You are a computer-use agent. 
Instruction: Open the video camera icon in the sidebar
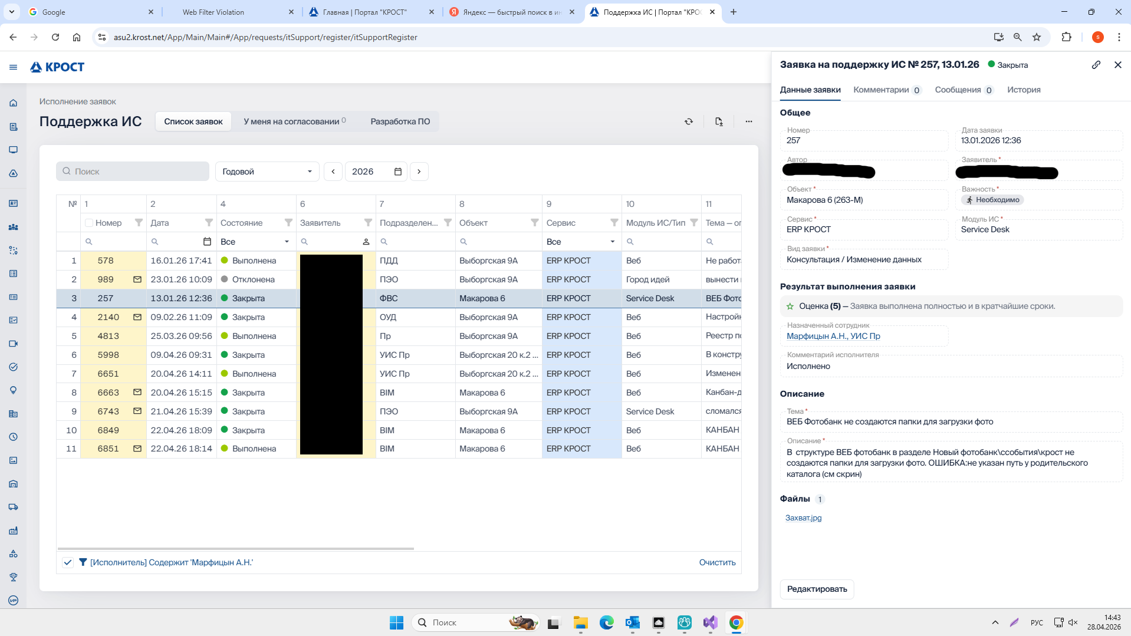point(13,344)
